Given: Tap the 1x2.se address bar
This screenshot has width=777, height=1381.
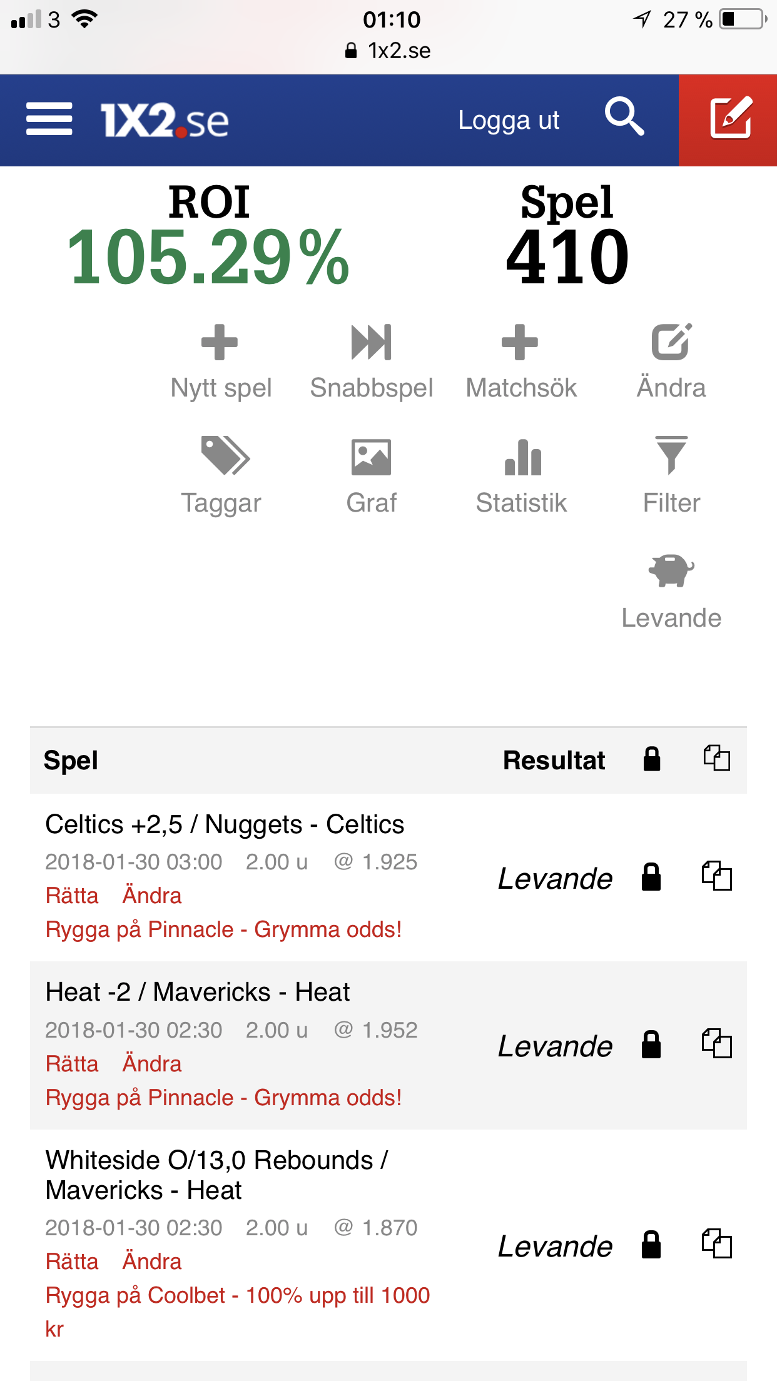Looking at the screenshot, I should click(388, 51).
